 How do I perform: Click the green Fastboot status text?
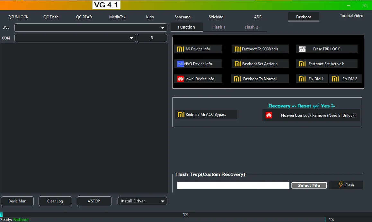[21, 220]
